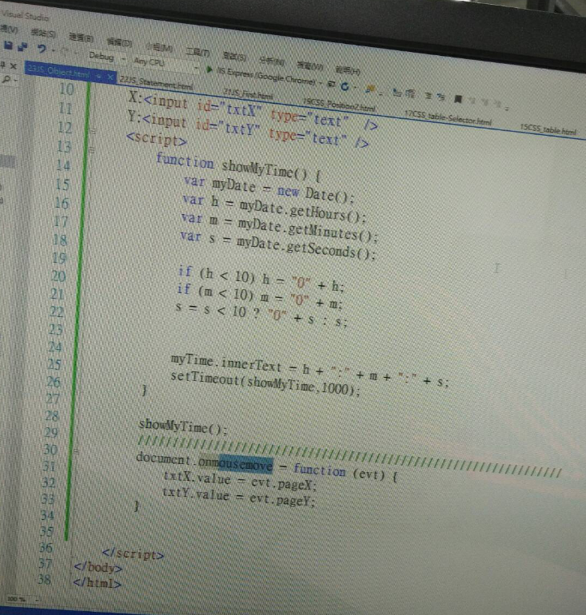Click the blue circular refresh icon
Image resolution: width=586 pixels, height=615 pixels.
click(x=345, y=86)
